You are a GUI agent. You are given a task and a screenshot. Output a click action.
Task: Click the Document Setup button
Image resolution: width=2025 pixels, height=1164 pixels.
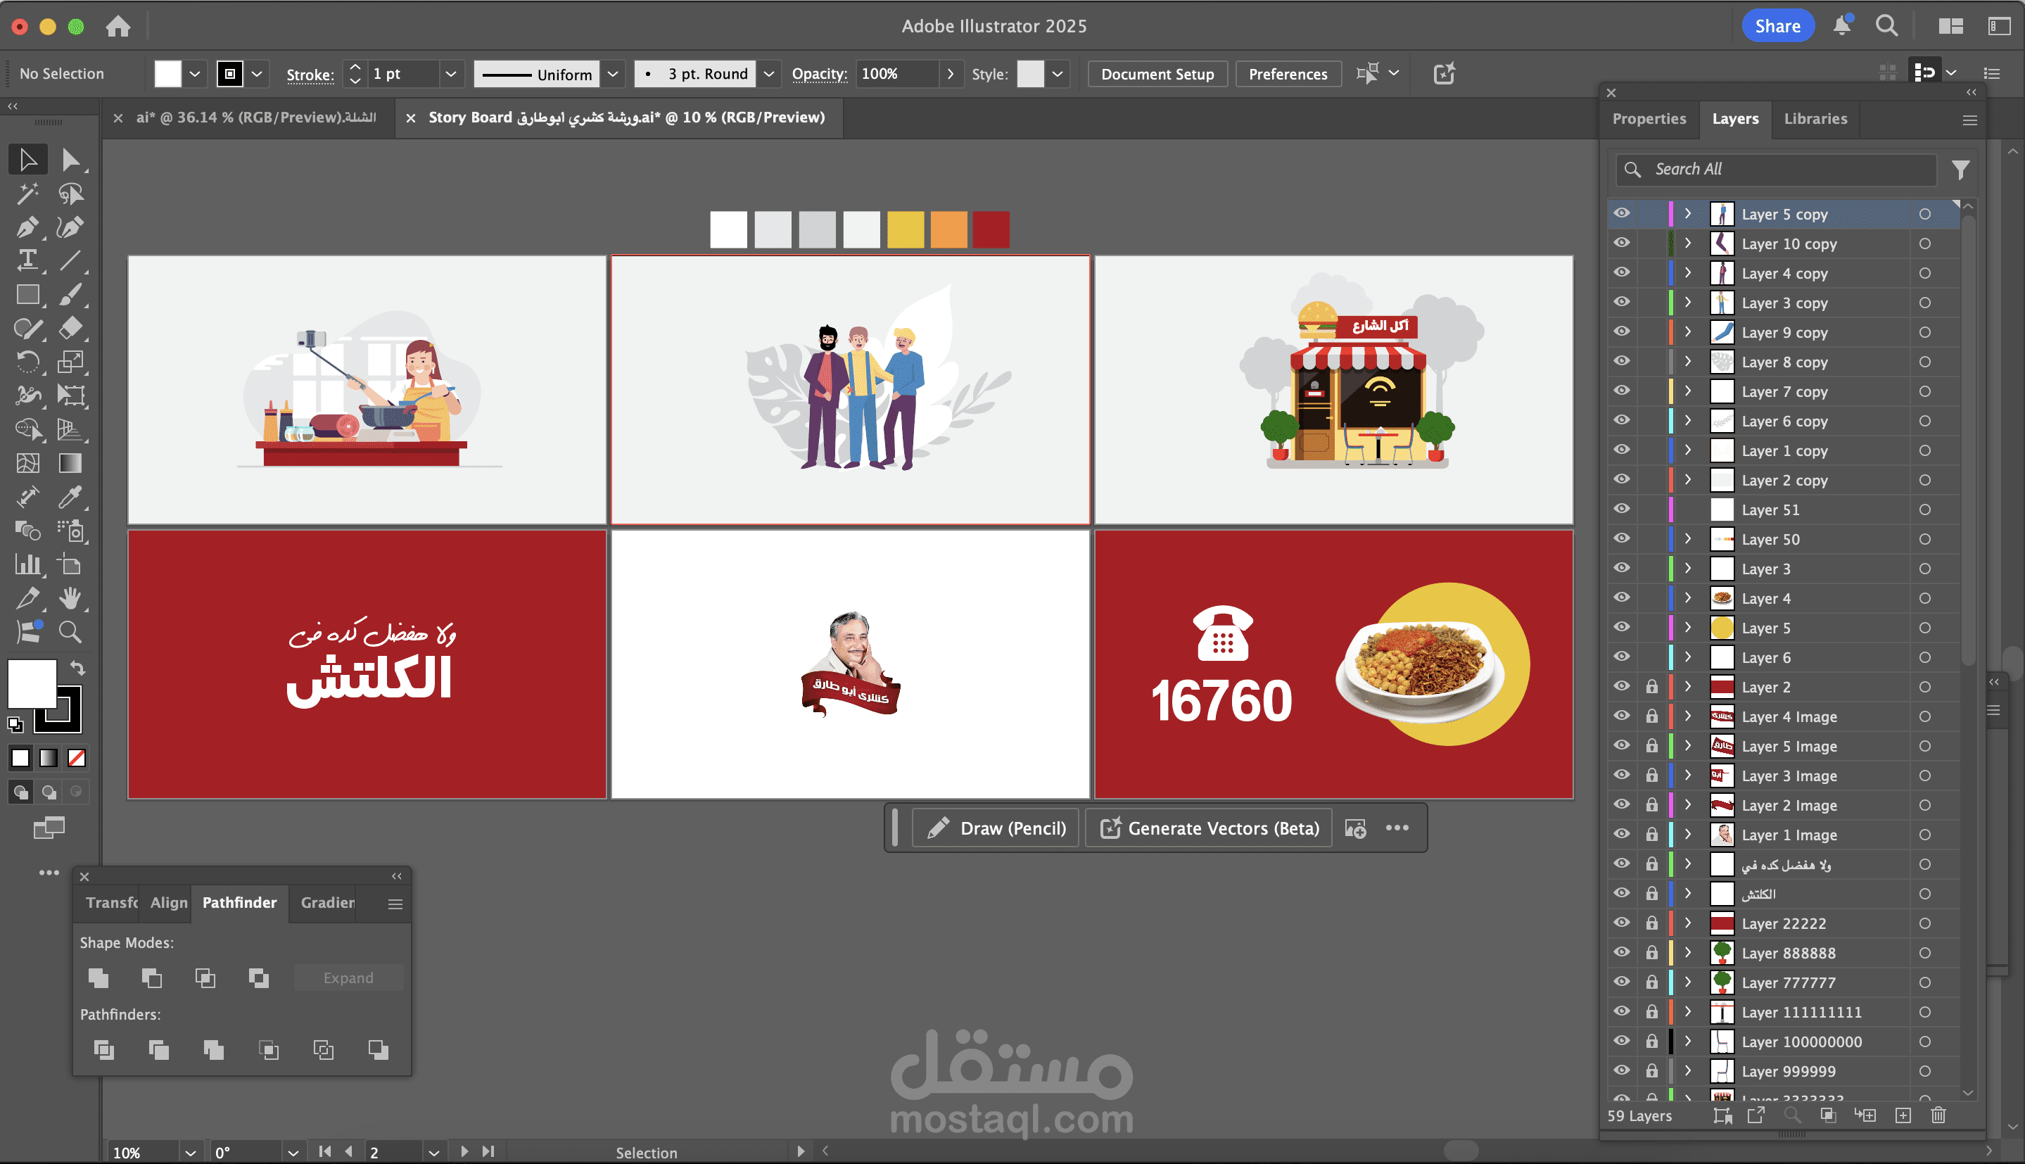(x=1156, y=74)
